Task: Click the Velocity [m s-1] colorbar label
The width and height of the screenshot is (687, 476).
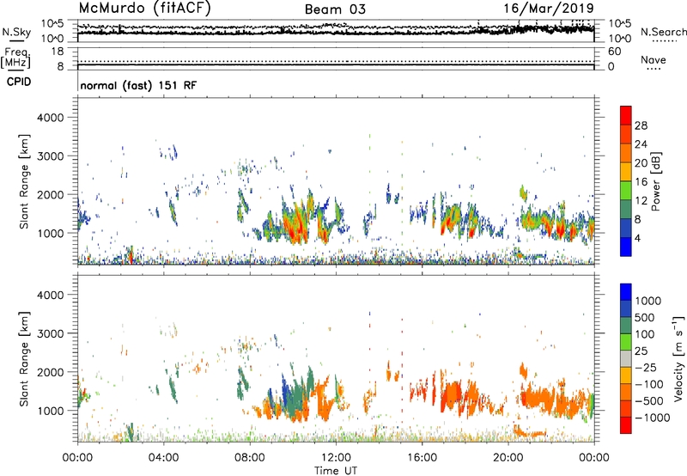Action: [678, 359]
